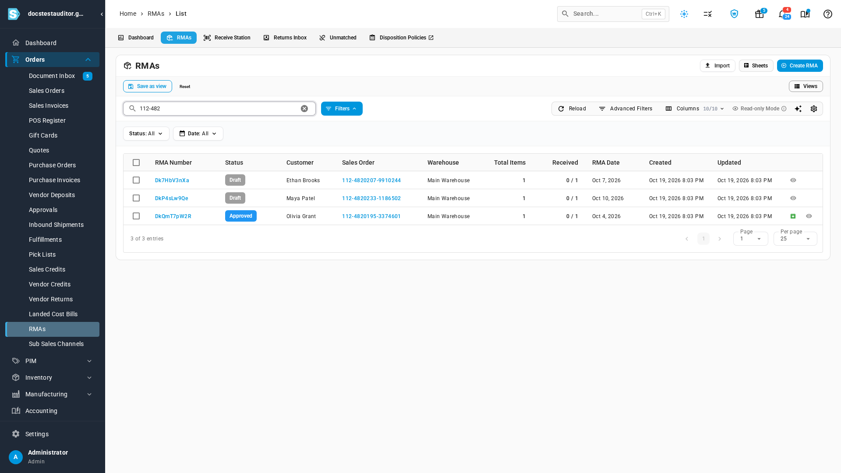Open the help question mark icon
The height and width of the screenshot is (473, 841).
828,14
